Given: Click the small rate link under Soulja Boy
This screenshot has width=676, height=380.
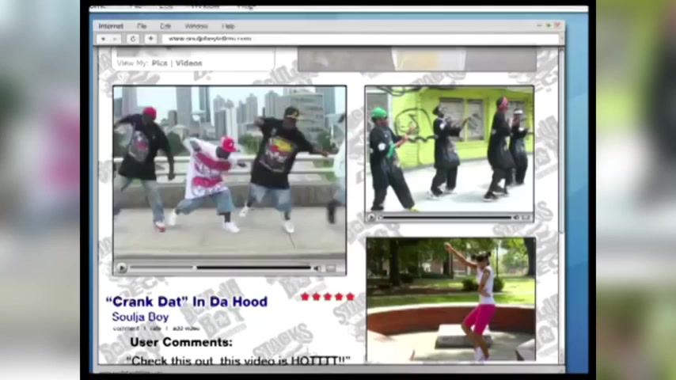Looking at the screenshot, I should pyautogui.click(x=156, y=329).
